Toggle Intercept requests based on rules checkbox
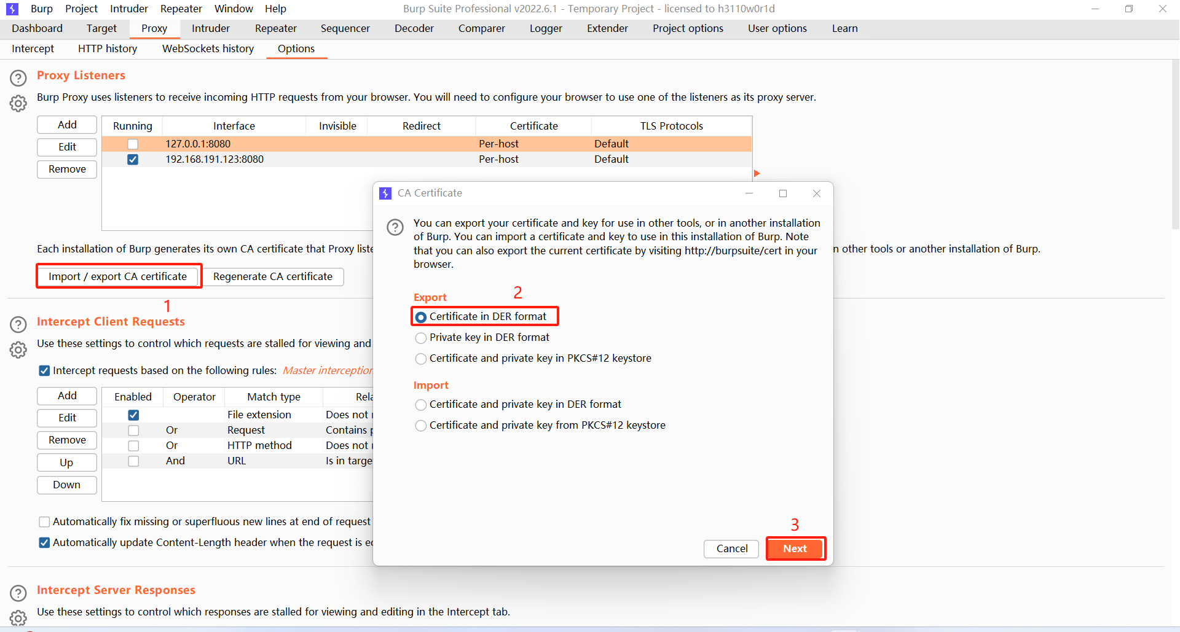 (44, 371)
